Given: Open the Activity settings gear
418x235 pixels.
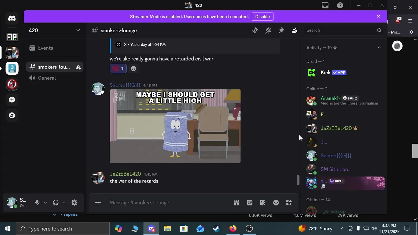Looking at the screenshot, I should point(335,48).
